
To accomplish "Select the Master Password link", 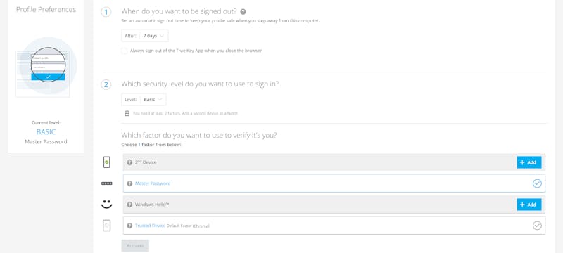I will click(x=153, y=183).
